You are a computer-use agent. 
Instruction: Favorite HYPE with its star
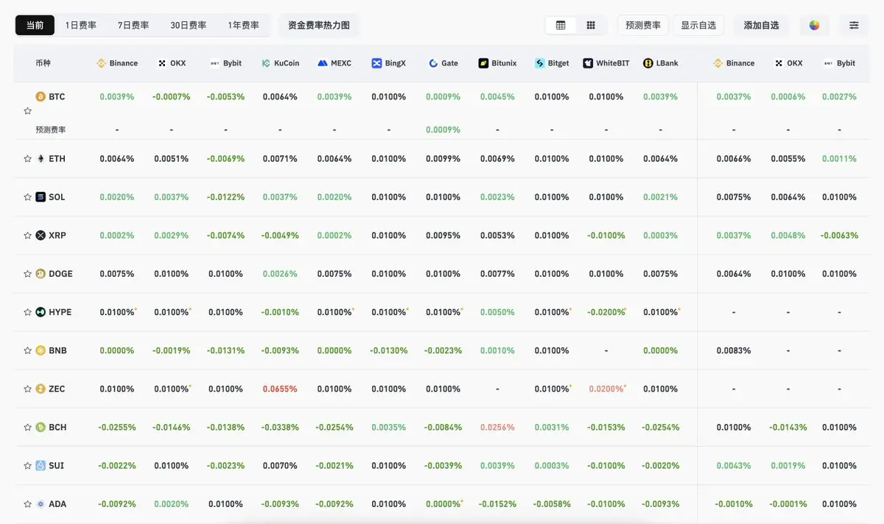click(x=27, y=312)
